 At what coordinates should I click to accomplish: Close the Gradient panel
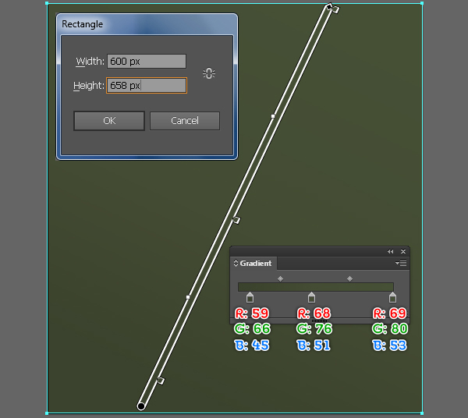click(403, 252)
